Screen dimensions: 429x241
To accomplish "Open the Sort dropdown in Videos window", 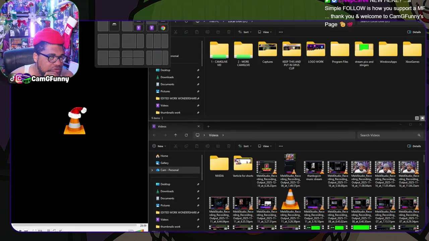I will coord(246,146).
